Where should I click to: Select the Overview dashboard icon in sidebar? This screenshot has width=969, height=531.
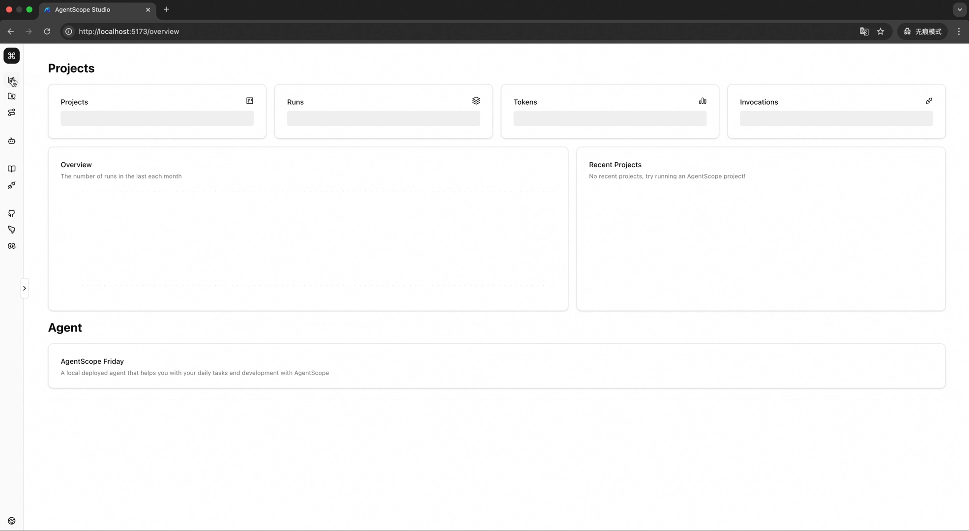11,80
